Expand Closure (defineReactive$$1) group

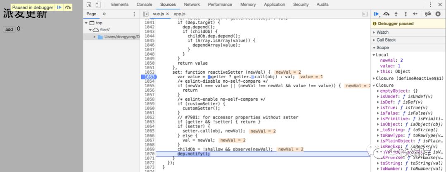(374, 79)
